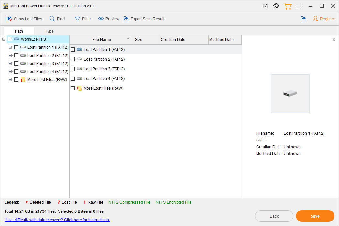
Task: Close the preview pane with X
Action: point(334,40)
